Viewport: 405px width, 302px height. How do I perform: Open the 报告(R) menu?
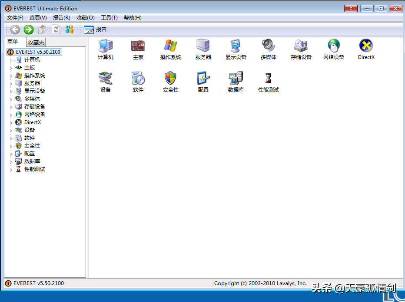point(61,17)
